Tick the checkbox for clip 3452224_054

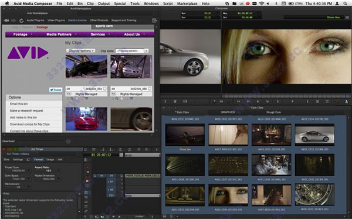105,88
